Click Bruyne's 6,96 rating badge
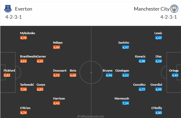Viewport: 181px width, 118px height. pos(109,75)
